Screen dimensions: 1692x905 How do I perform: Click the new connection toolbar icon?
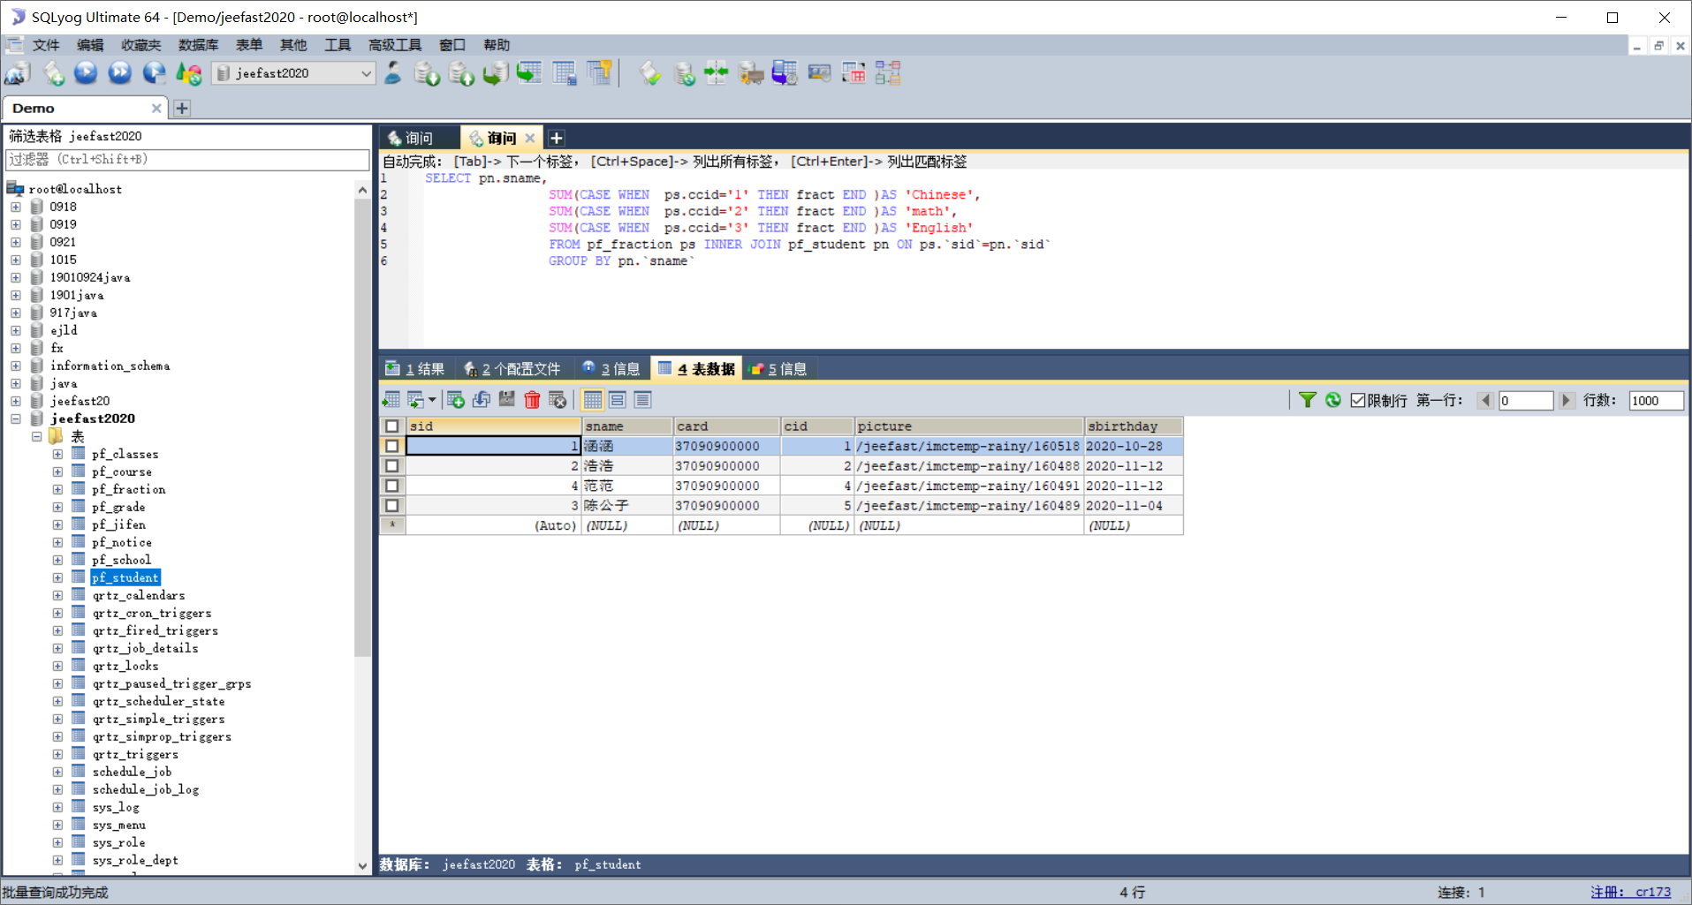coord(18,73)
